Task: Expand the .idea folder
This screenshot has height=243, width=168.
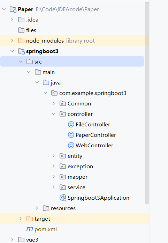Action: (x=12, y=20)
